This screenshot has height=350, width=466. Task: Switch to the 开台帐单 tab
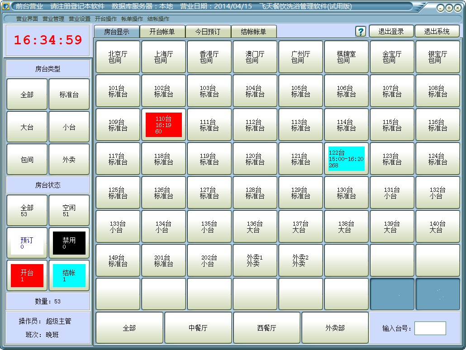coord(162,32)
